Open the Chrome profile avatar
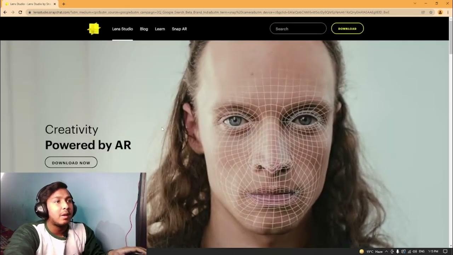This screenshot has height=255, width=453. (440, 12)
